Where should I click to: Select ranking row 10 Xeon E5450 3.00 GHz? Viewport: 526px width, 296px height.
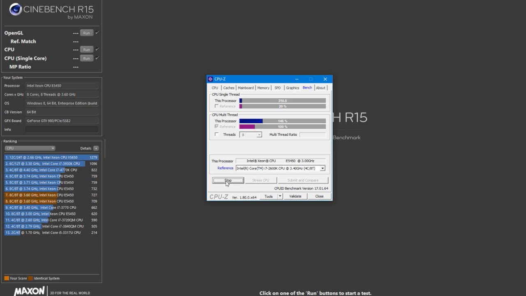(51, 214)
